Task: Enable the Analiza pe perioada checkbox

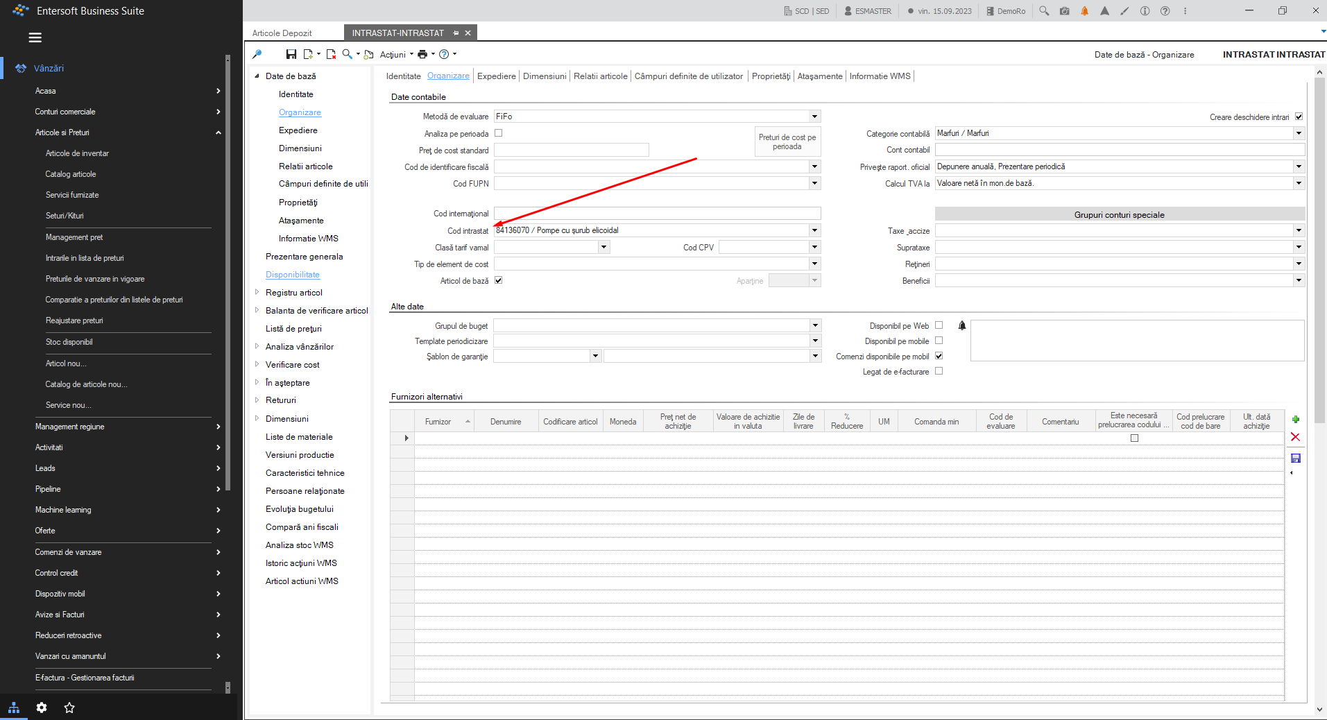Action: (498, 133)
